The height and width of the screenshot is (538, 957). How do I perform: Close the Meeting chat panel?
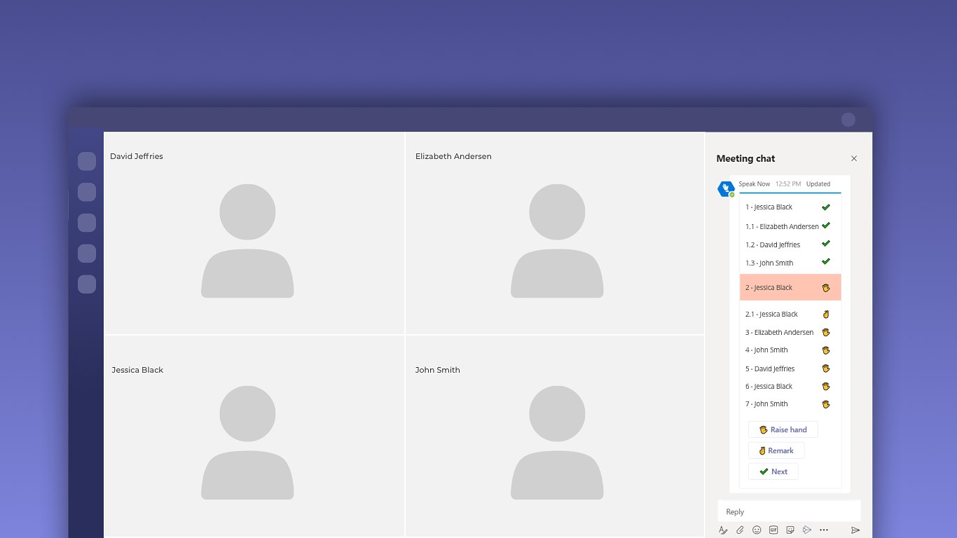click(x=854, y=158)
